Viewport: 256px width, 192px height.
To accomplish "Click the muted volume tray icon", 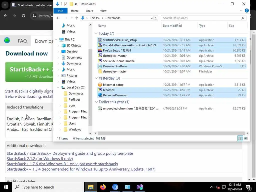I will click(x=217, y=187).
